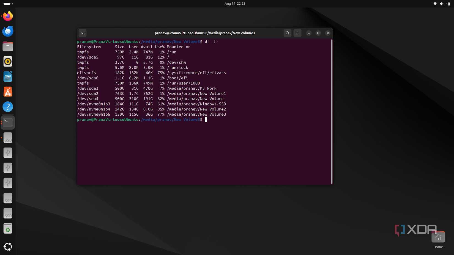Viewport: 454px width, 255px height.
Task: Open the calendar via Aug 14 clock
Action: [234, 4]
